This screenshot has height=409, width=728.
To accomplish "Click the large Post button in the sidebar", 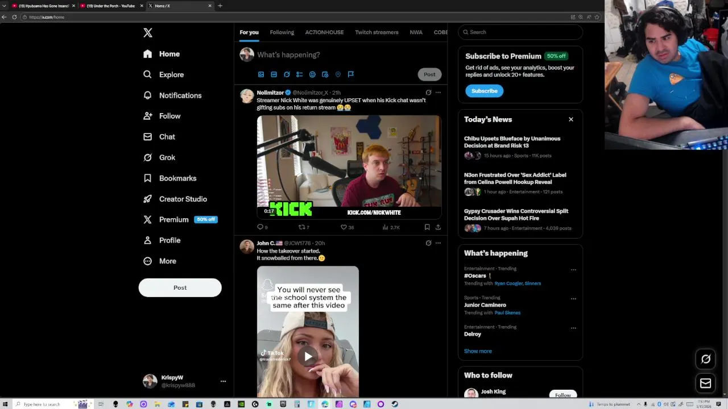I will point(180,287).
